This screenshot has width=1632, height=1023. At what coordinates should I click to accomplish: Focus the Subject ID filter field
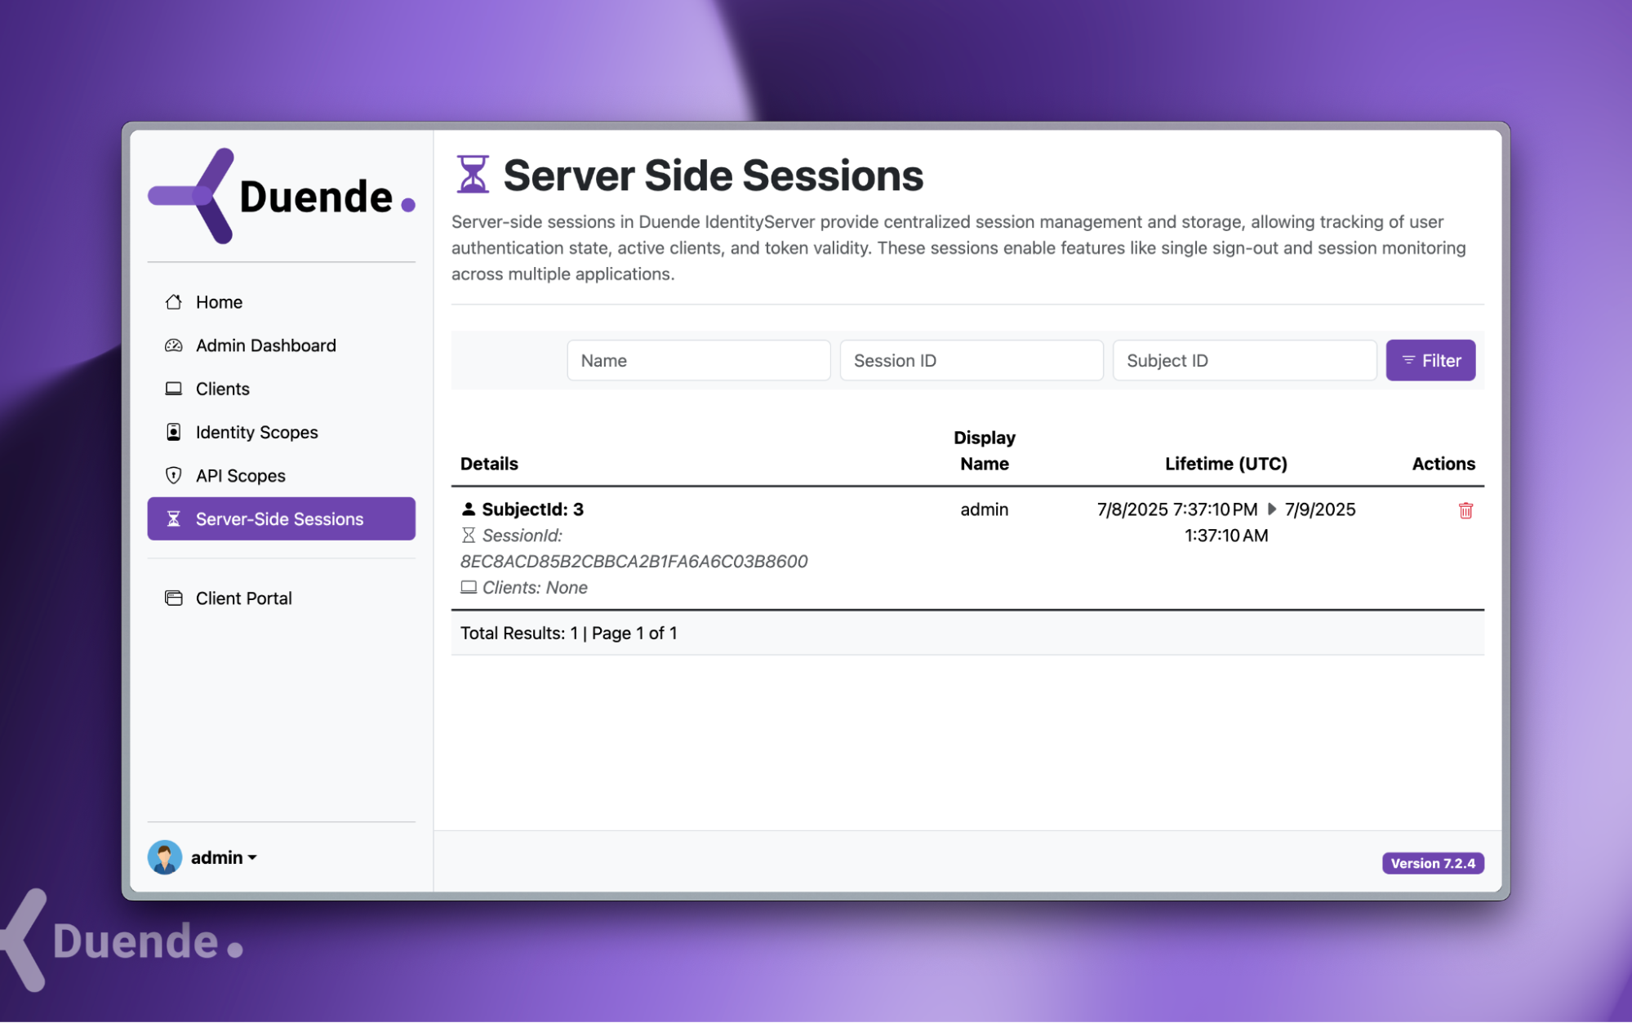[x=1244, y=360]
